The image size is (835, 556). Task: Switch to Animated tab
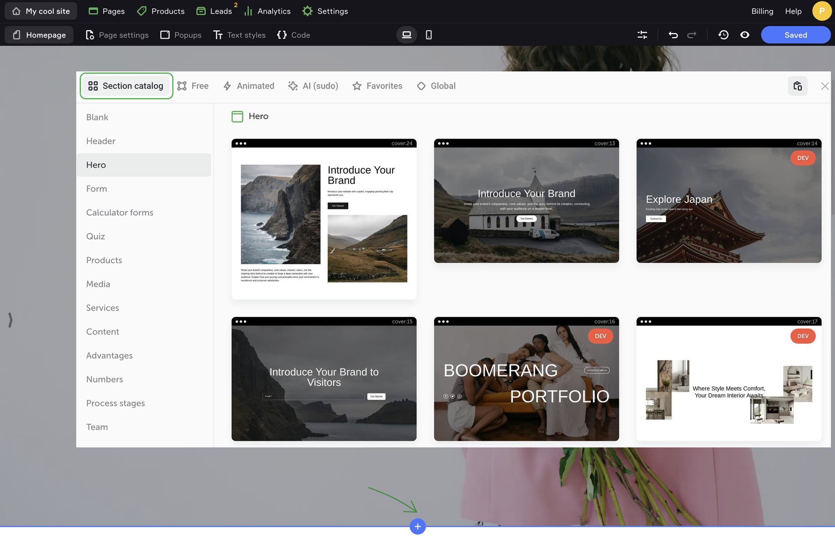248,86
